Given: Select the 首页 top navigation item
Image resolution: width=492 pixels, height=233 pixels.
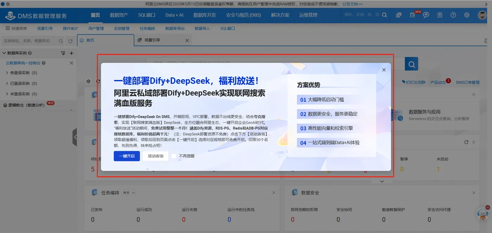Looking at the screenshot, I should pyautogui.click(x=95, y=15).
